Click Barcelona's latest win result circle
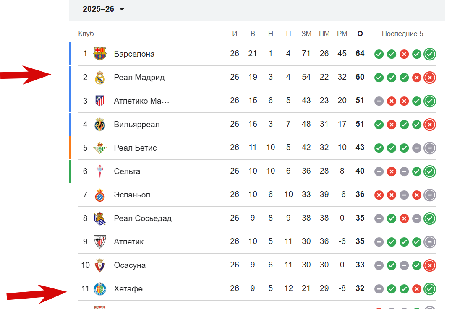This screenshot has width=465, height=309. (x=430, y=54)
